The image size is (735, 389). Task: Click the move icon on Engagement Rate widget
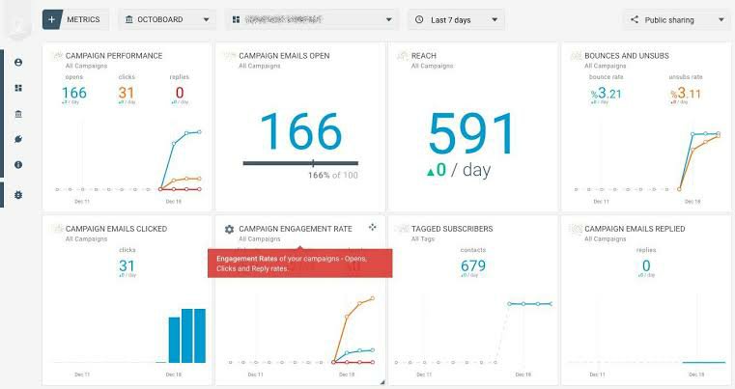tap(373, 228)
